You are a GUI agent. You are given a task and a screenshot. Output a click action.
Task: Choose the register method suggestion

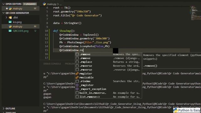108,73
